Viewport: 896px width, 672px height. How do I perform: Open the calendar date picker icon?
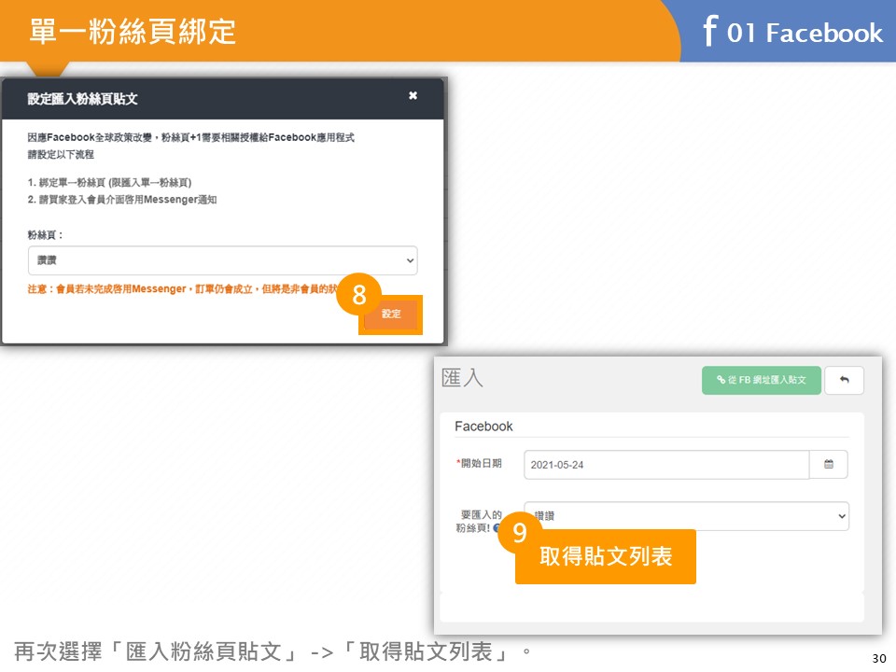coord(828,465)
